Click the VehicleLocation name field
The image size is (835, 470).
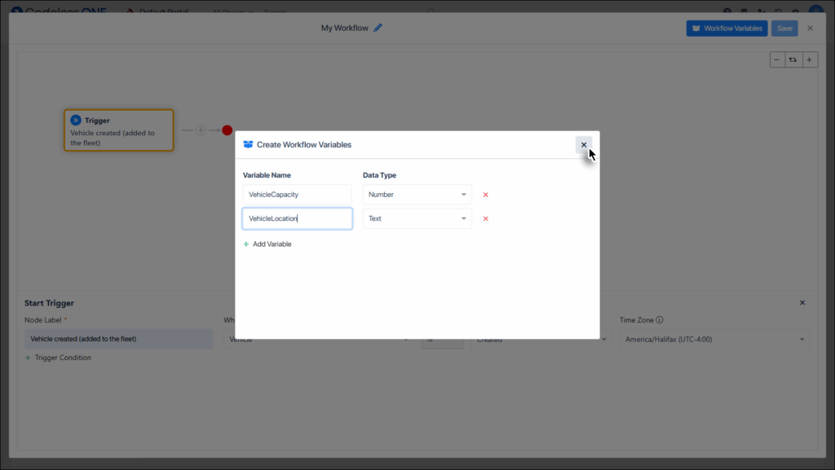[x=297, y=218]
